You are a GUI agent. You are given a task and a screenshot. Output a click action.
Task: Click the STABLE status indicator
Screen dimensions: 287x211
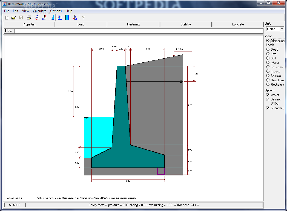15,205
